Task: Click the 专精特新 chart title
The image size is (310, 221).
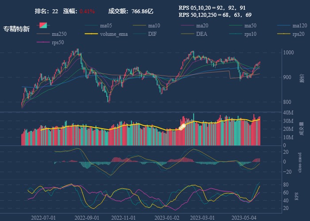Action: point(16,29)
